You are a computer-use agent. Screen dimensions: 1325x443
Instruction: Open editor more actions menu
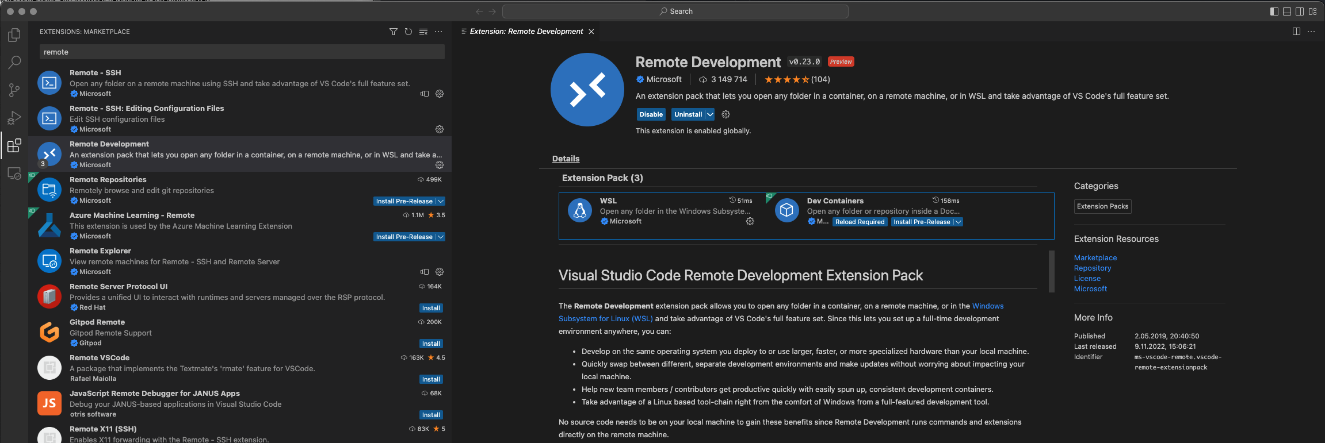pos(1311,32)
